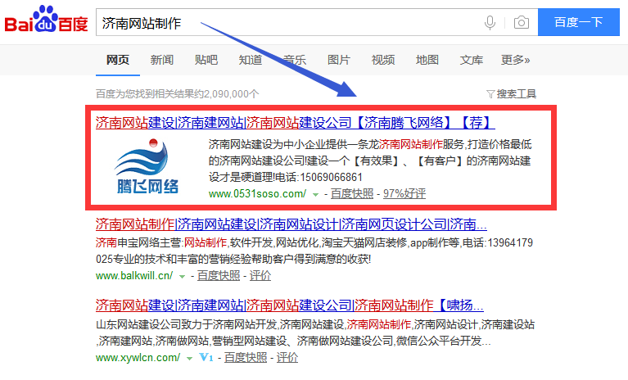The image size is (628, 380).
Task: Select the 网页 tab
Action: 117,60
